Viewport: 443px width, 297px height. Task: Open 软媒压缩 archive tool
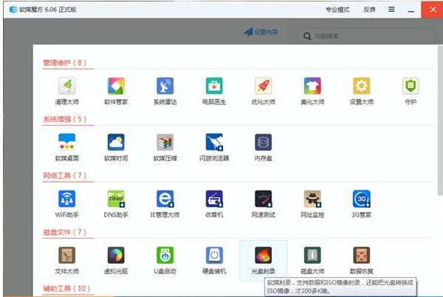click(165, 142)
